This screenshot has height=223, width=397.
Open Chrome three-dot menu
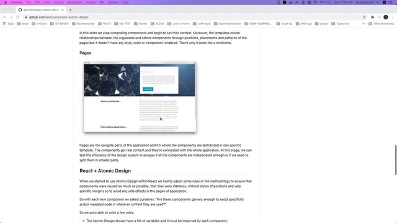pos(393,17)
